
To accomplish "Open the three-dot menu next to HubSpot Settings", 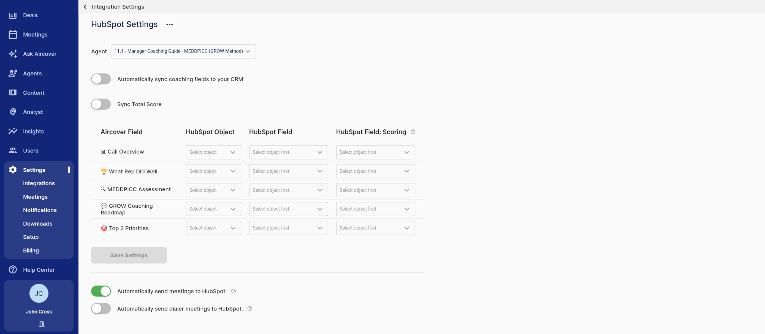I will [170, 25].
